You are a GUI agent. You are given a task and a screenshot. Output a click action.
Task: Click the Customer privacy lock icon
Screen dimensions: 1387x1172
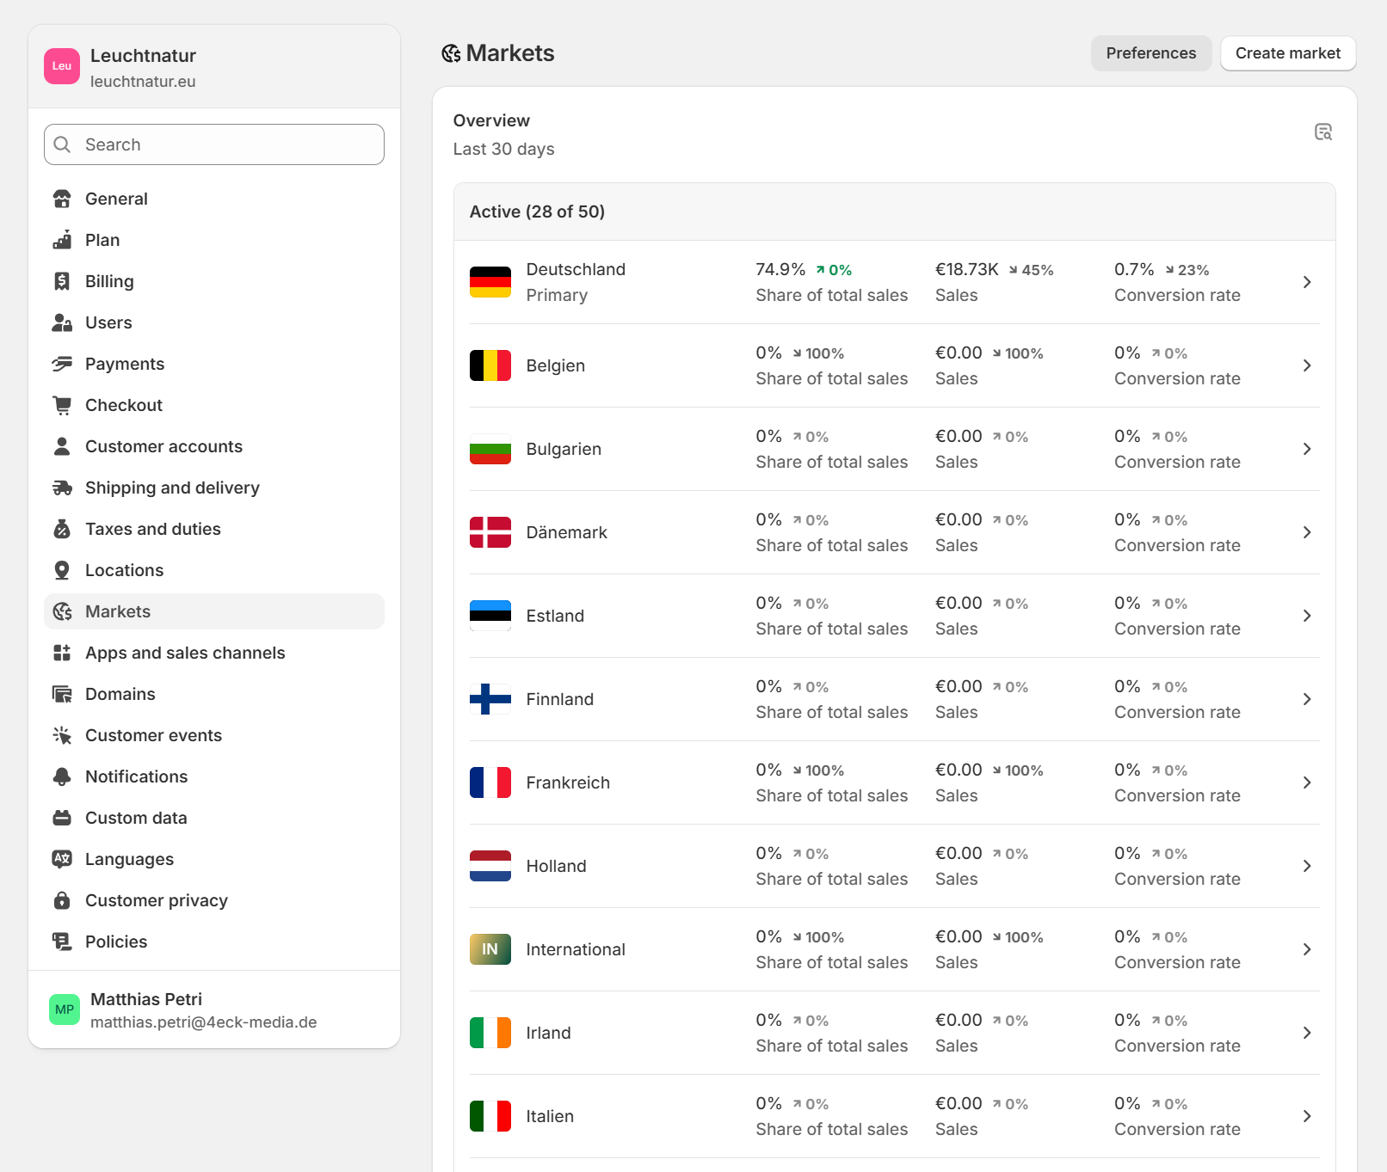[62, 900]
